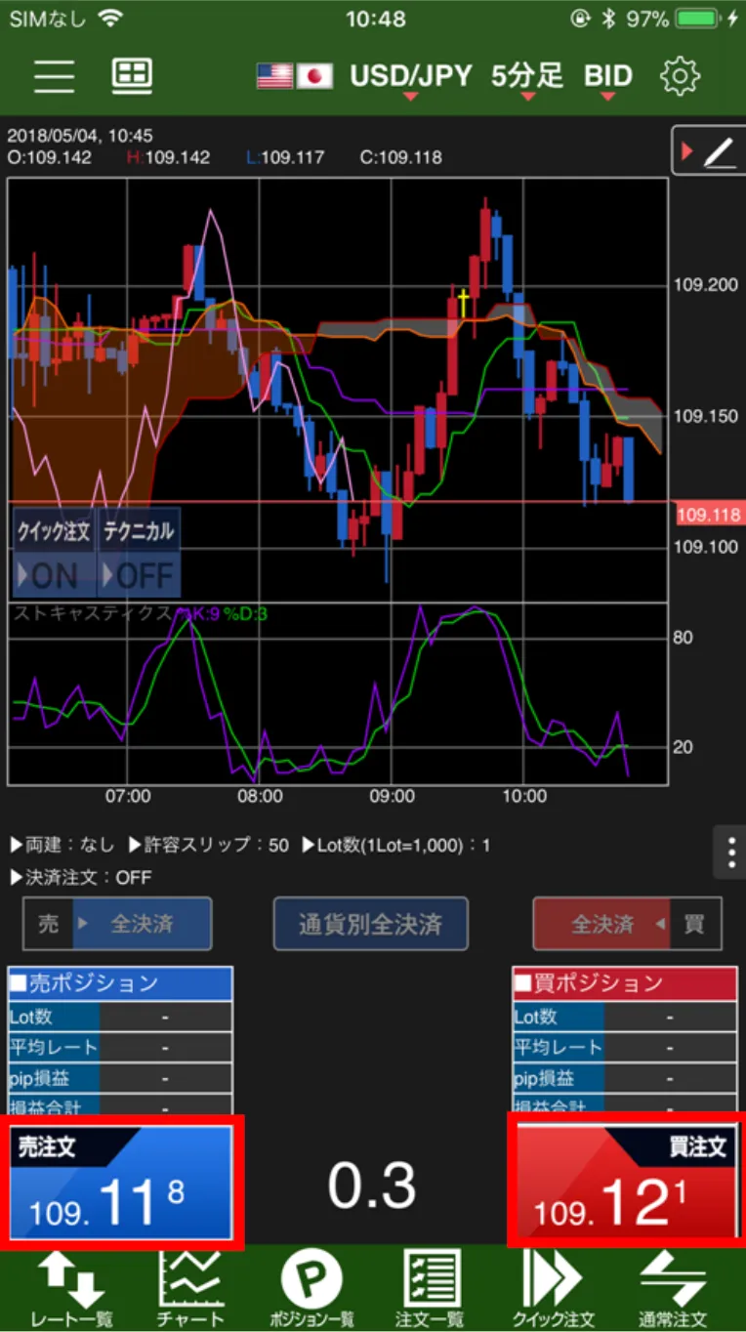Image resolution: width=746 pixels, height=1332 pixels.
Task: Open the hamburger menu
Action: (x=54, y=76)
